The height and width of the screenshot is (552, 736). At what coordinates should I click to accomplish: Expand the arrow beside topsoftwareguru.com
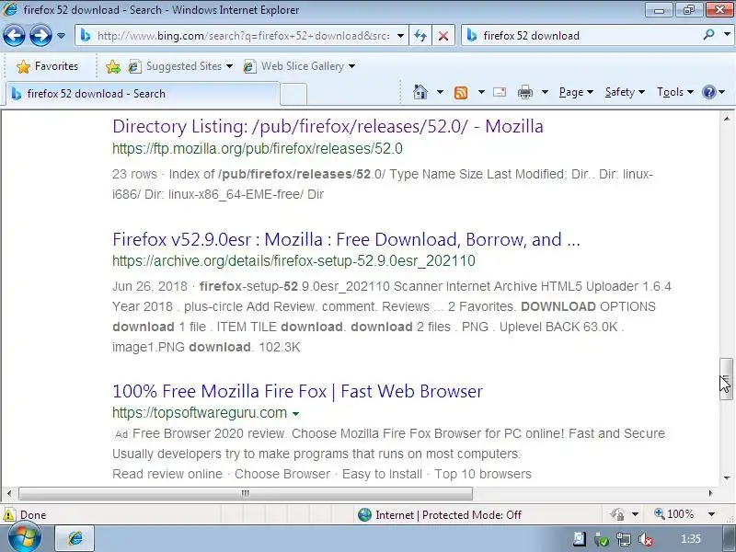tap(295, 413)
